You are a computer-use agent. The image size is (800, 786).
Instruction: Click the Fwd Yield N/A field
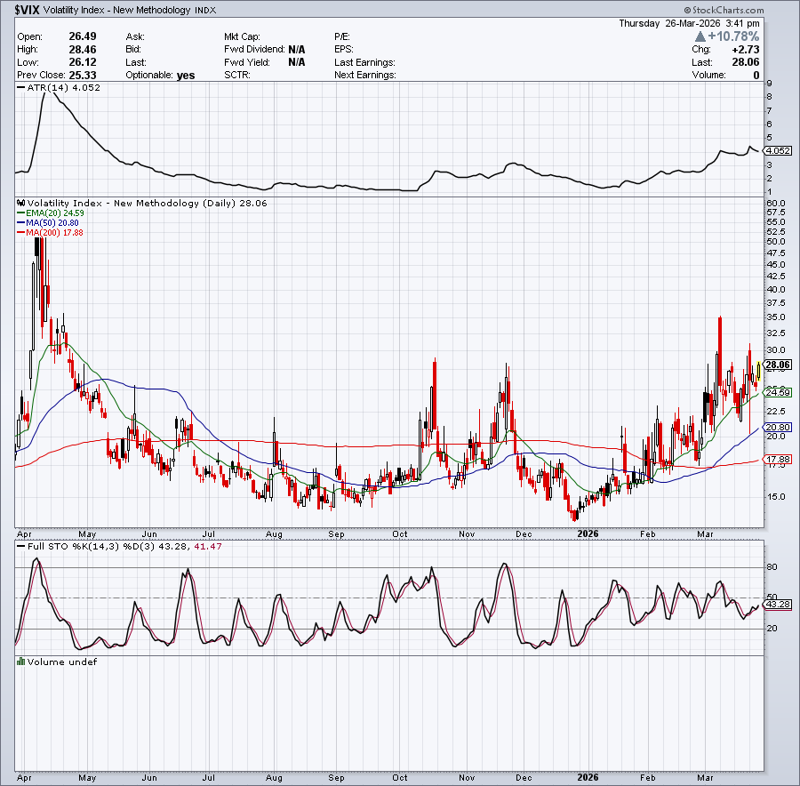click(x=264, y=62)
